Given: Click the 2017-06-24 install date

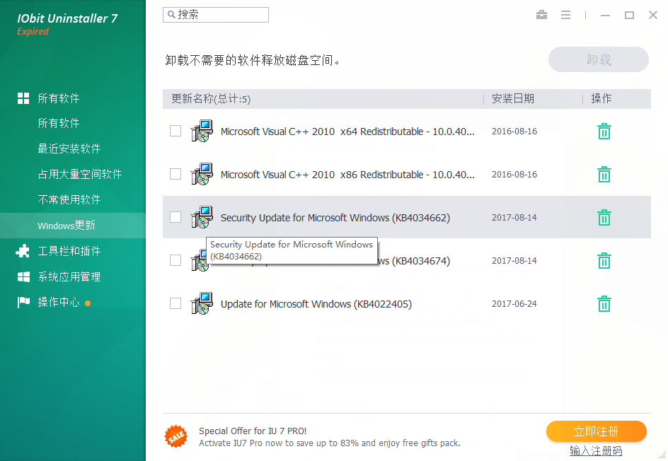Looking at the screenshot, I should click(x=514, y=304).
